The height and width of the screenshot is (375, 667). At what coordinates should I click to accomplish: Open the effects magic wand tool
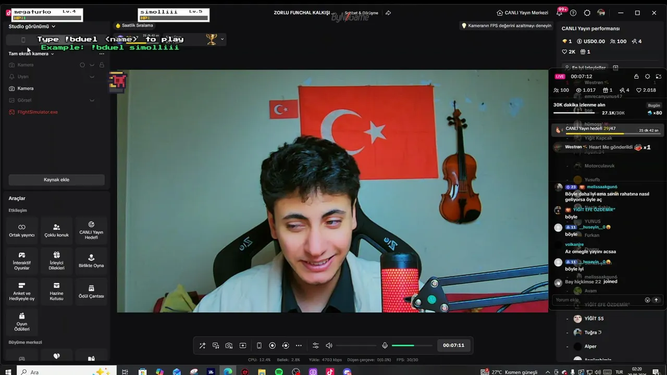tap(202, 345)
